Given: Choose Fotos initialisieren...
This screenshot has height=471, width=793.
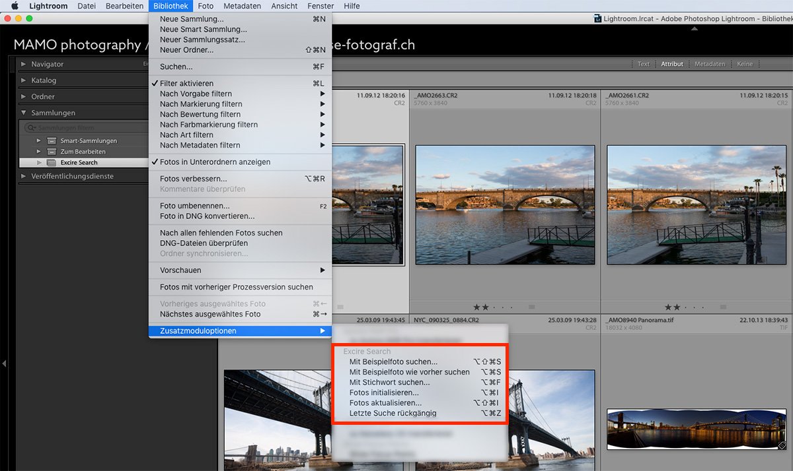Looking at the screenshot, I should [x=419, y=392].
